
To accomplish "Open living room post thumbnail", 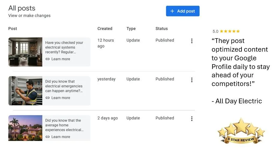I will click(x=25, y=52).
